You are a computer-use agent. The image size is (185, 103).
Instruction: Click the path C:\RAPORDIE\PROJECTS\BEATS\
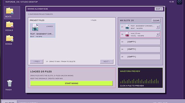coord(40,14)
